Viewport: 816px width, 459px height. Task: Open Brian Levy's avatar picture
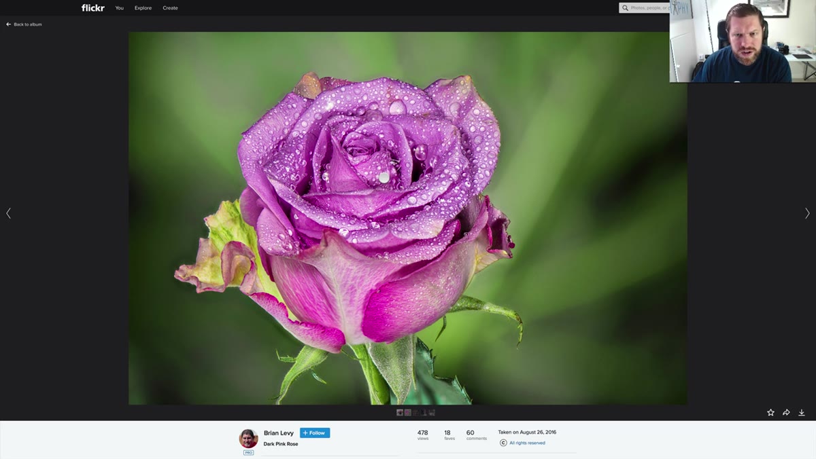pyautogui.click(x=248, y=438)
